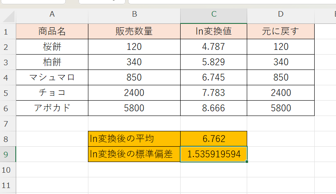
Task: Click the 商品名 header cell
Action: tap(52, 32)
